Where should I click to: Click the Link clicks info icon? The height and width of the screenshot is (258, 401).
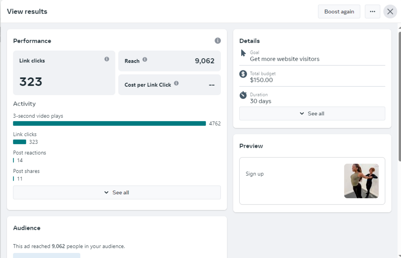click(107, 59)
